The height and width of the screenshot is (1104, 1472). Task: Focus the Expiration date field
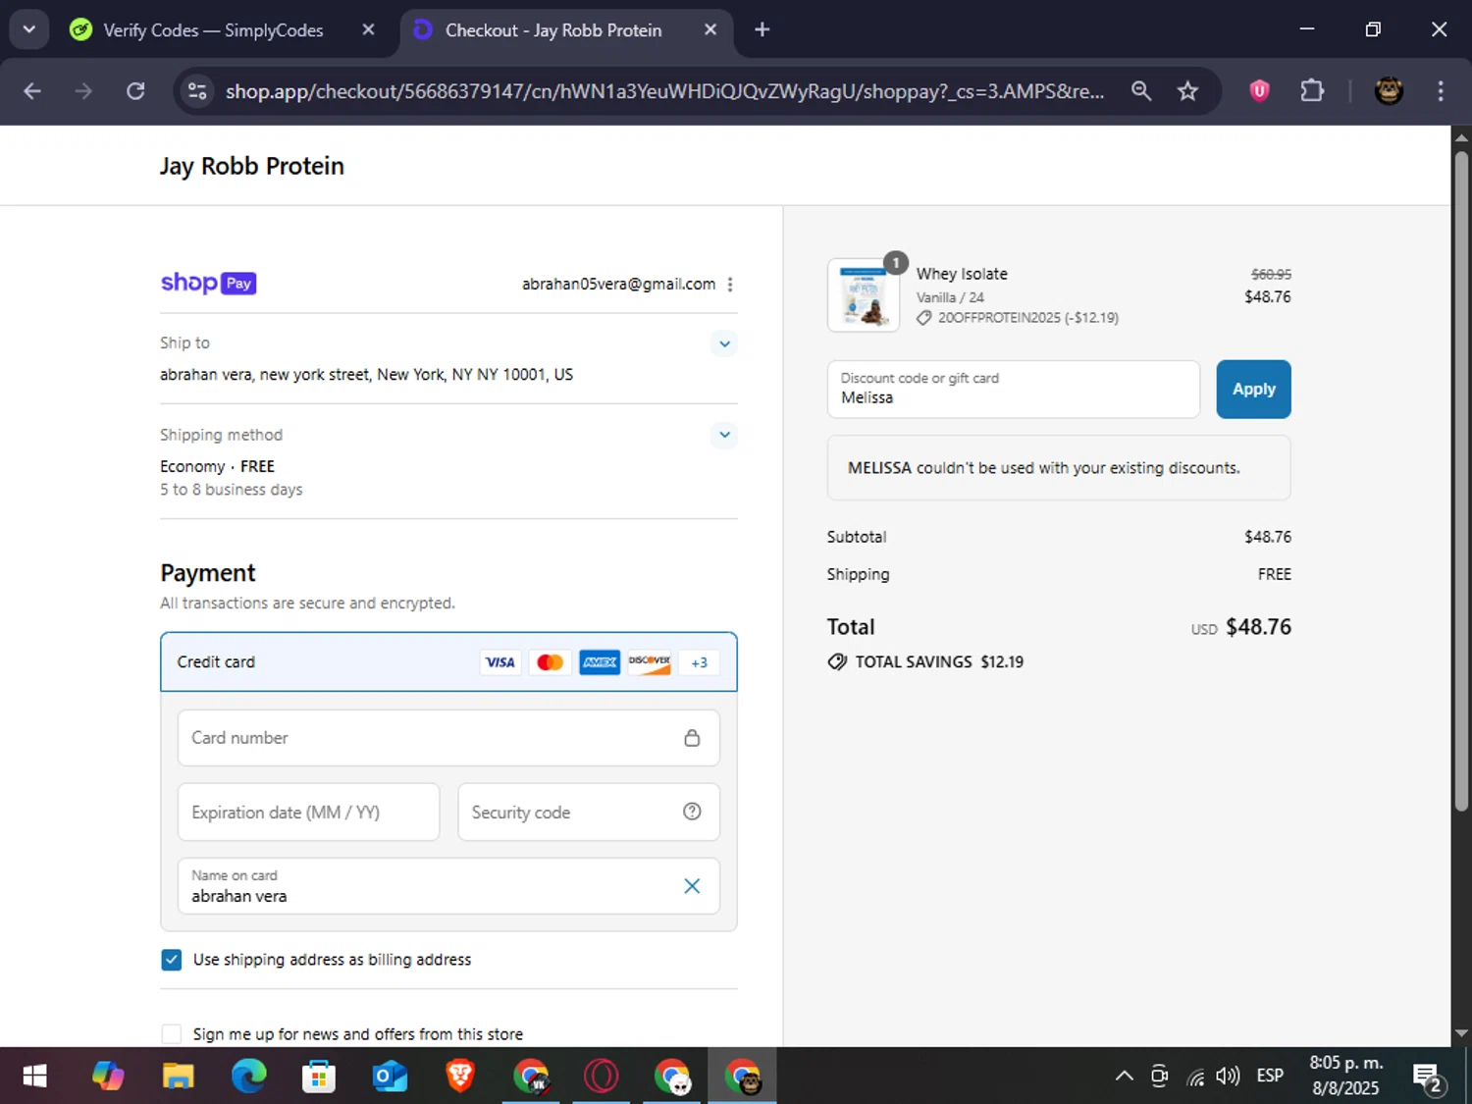[308, 812]
